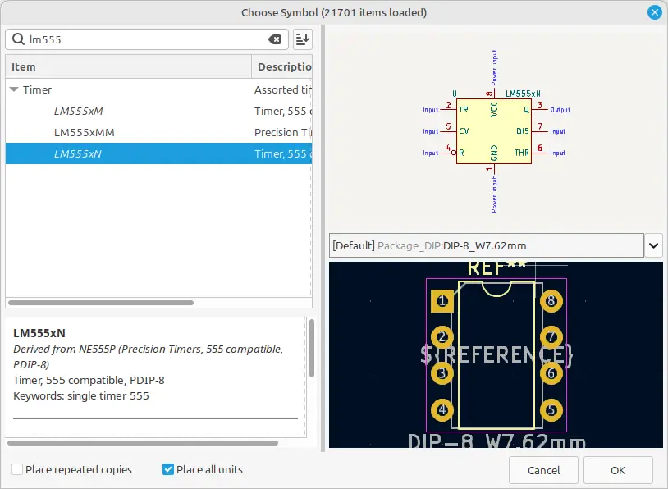The height and width of the screenshot is (489, 668).
Task: Click the THR pin 6 in symbol preview
Action: (539, 152)
